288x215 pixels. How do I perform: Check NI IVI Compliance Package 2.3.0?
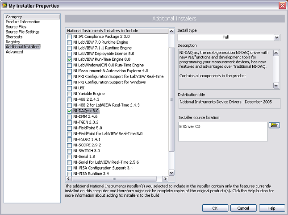[69, 37]
